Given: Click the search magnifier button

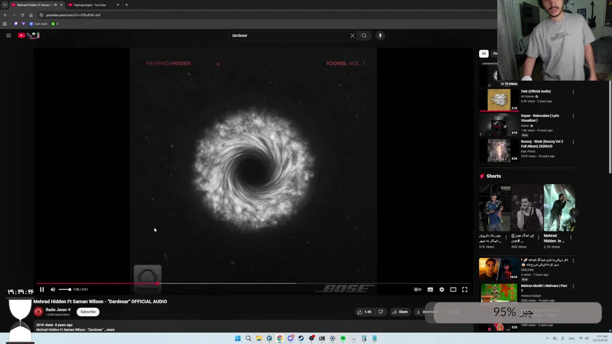Looking at the screenshot, I should (x=364, y=35).
